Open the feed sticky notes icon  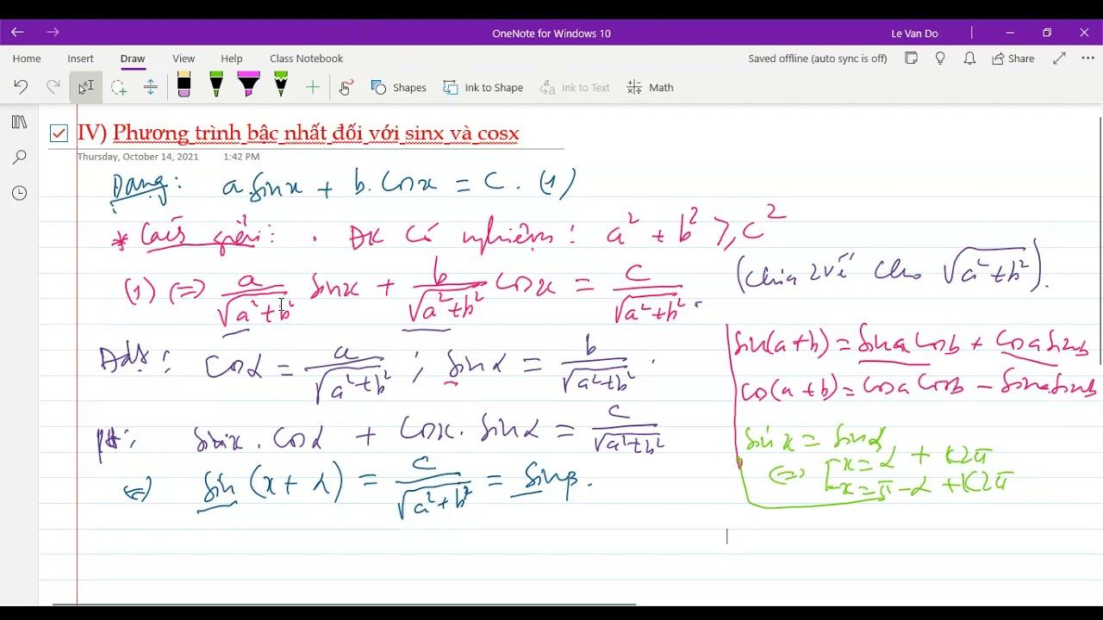coord(911,59)
